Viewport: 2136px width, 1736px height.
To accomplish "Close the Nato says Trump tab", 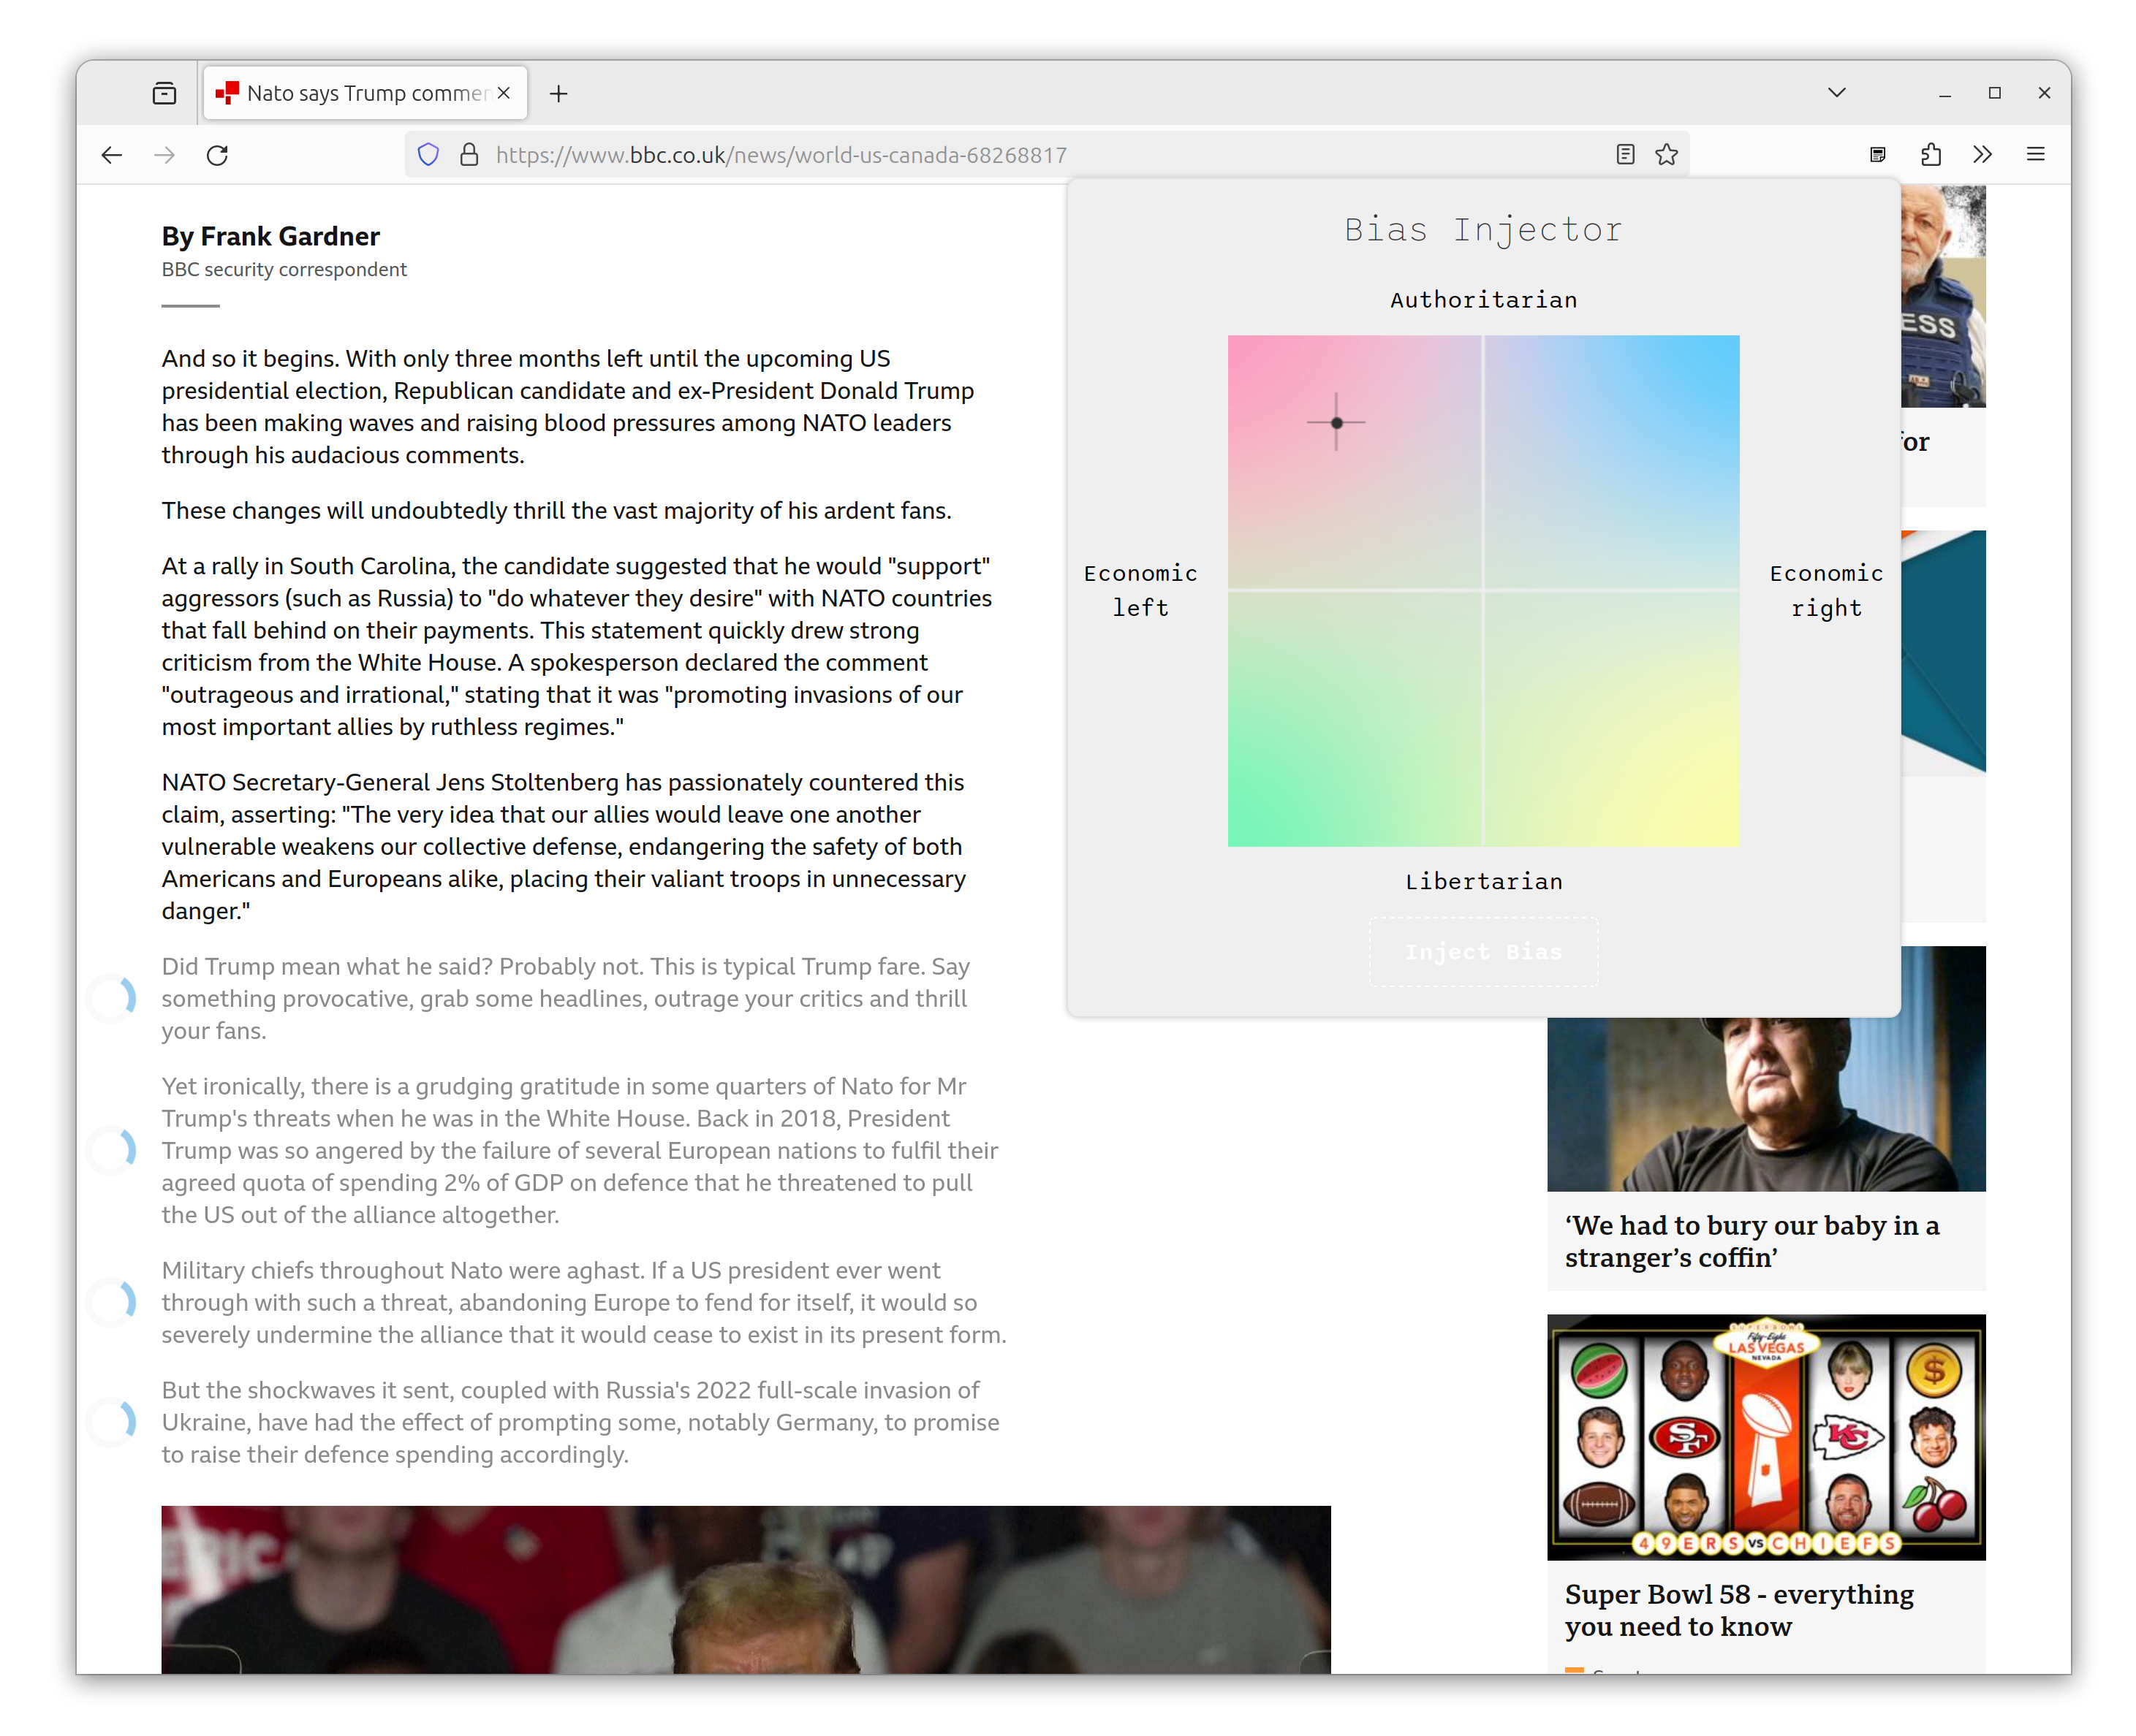I will 503,93.
